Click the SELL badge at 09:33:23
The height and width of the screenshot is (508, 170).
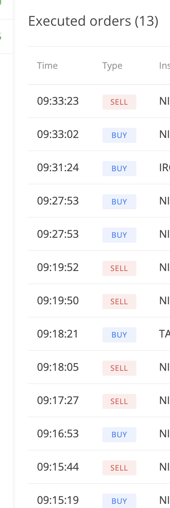click(119, 102)
